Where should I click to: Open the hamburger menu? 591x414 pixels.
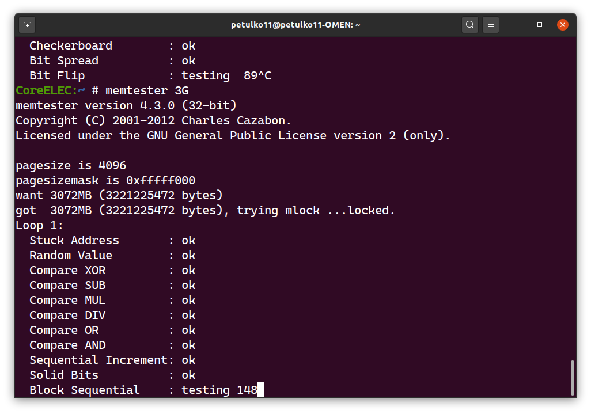click(x=491, y=25)
